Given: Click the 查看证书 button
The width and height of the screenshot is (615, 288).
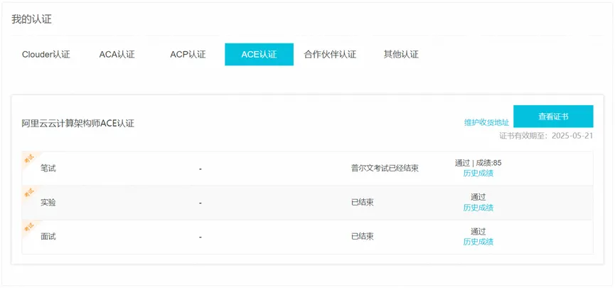Looking at the screenshot, I should (553, 117).
